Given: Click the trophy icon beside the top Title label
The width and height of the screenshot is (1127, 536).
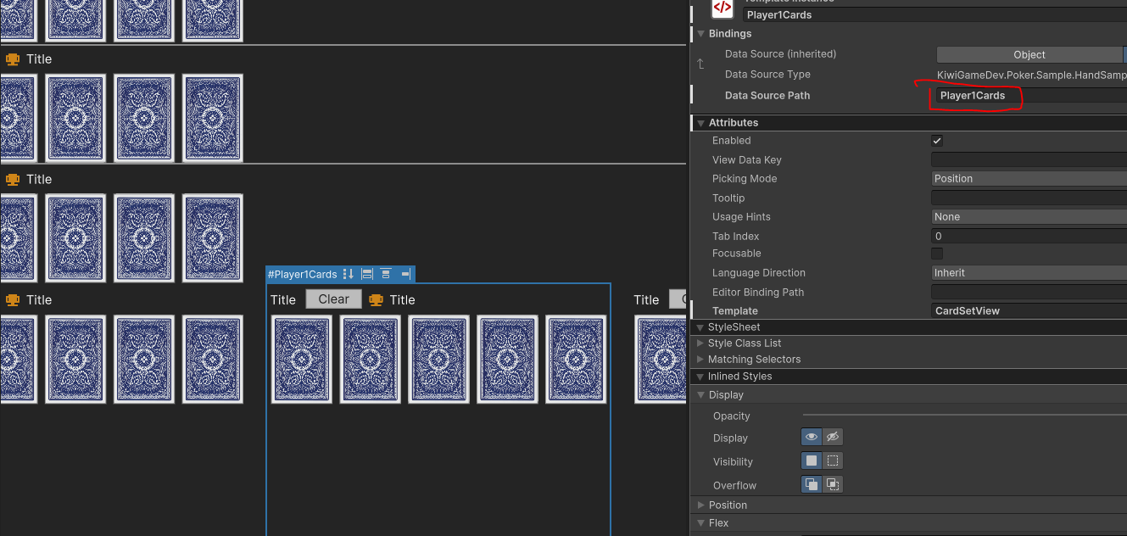Looking at the screenshot, I should (12, 59).
